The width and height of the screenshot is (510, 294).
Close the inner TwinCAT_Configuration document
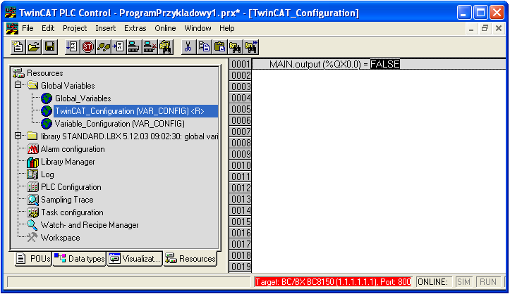pyautogui.click(x=498, y=29)
